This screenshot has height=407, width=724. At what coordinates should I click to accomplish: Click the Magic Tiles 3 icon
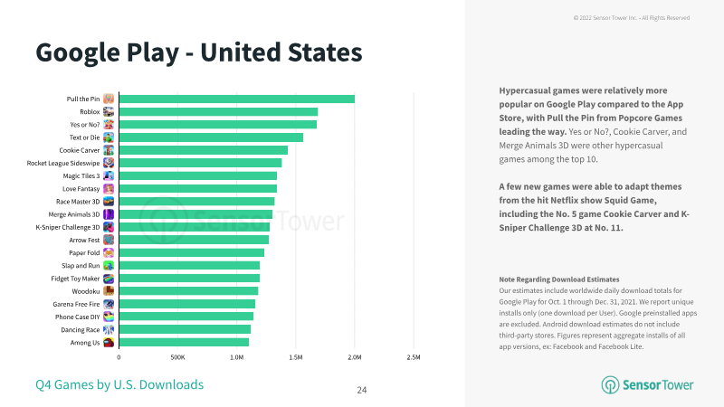pos(109,175)
